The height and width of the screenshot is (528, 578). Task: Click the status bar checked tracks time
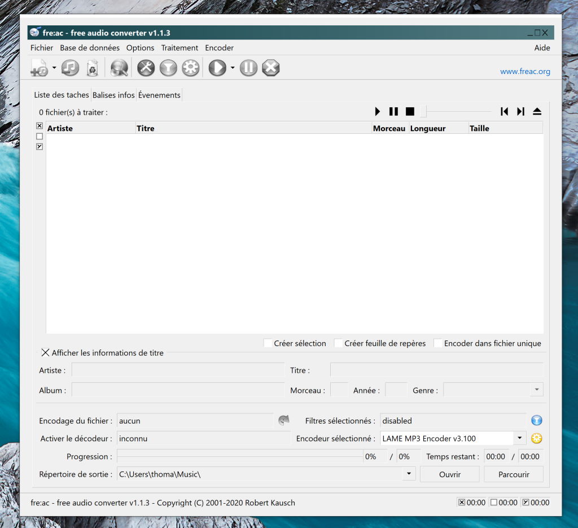536,503
